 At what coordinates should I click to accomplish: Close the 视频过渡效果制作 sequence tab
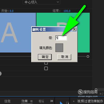74,101
